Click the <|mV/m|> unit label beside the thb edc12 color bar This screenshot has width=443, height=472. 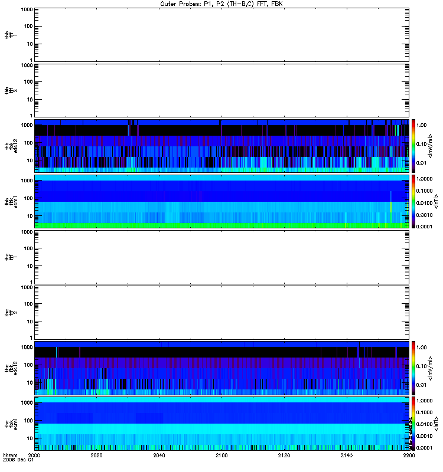(431, 146)
